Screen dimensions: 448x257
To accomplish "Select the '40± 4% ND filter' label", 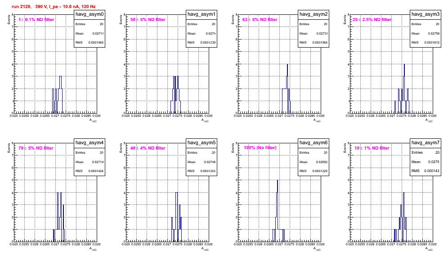I will [x=148, y=148].
